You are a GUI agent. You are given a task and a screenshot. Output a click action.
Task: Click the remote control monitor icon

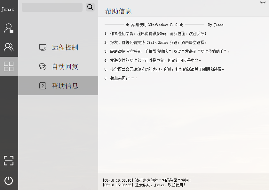(x=43, y=48)
